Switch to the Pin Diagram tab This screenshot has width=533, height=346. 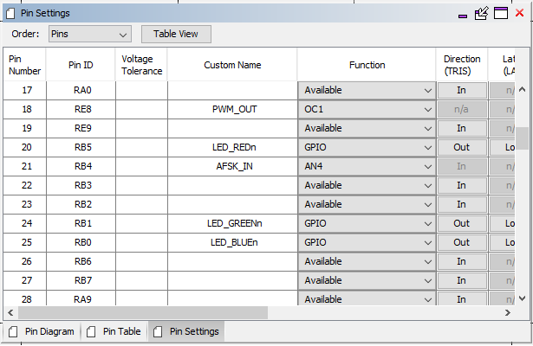tap(42, 331)
